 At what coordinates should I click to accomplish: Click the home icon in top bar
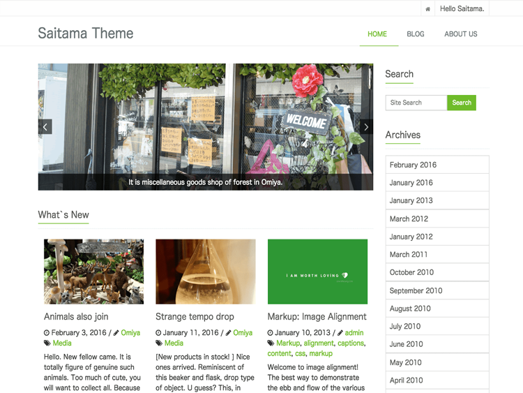tap(427, 9)
